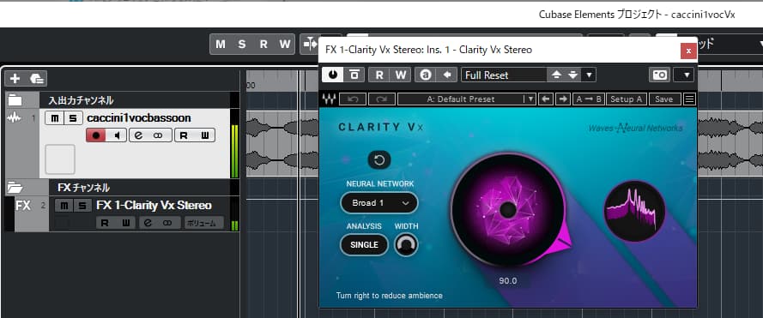Click the Setup A button

[626, 99]
